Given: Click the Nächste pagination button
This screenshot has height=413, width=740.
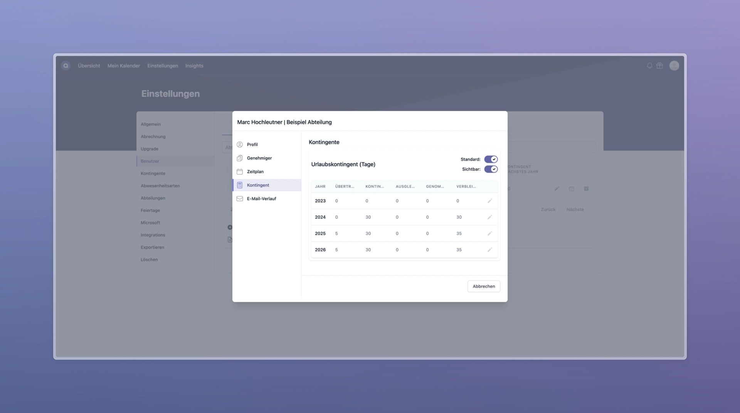Looking at the screenshot, I should pos(575,209).
